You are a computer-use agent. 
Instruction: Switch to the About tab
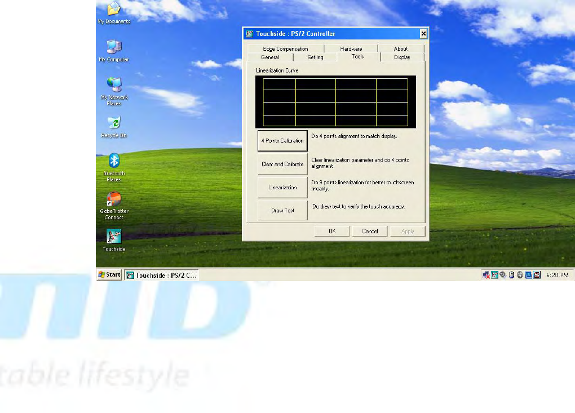(400, 49)
